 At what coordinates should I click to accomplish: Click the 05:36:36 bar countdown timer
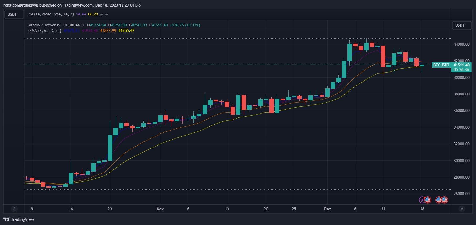click(x=461, y=70)
